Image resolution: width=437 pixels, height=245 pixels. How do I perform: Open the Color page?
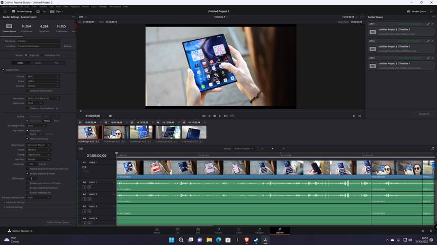tap(239, 231)
